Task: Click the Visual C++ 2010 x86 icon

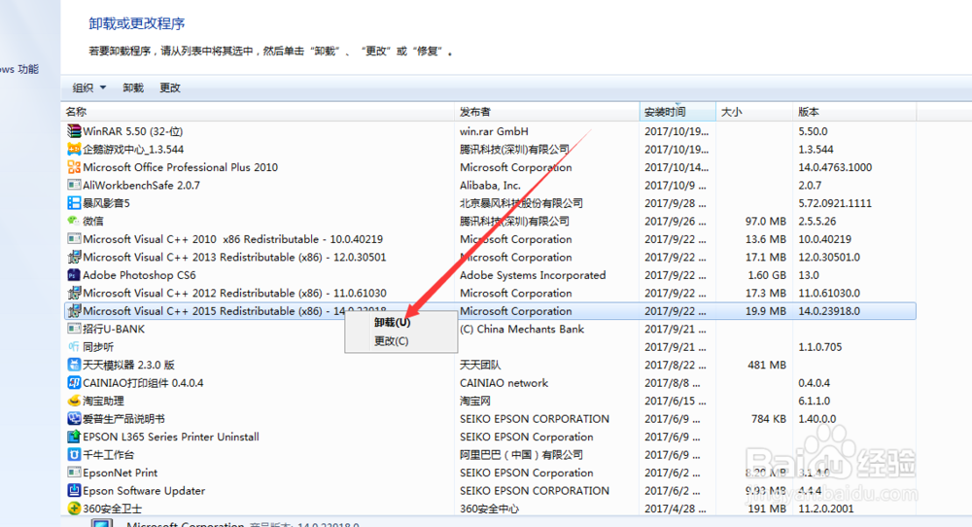Action: [x=74, y=238]
